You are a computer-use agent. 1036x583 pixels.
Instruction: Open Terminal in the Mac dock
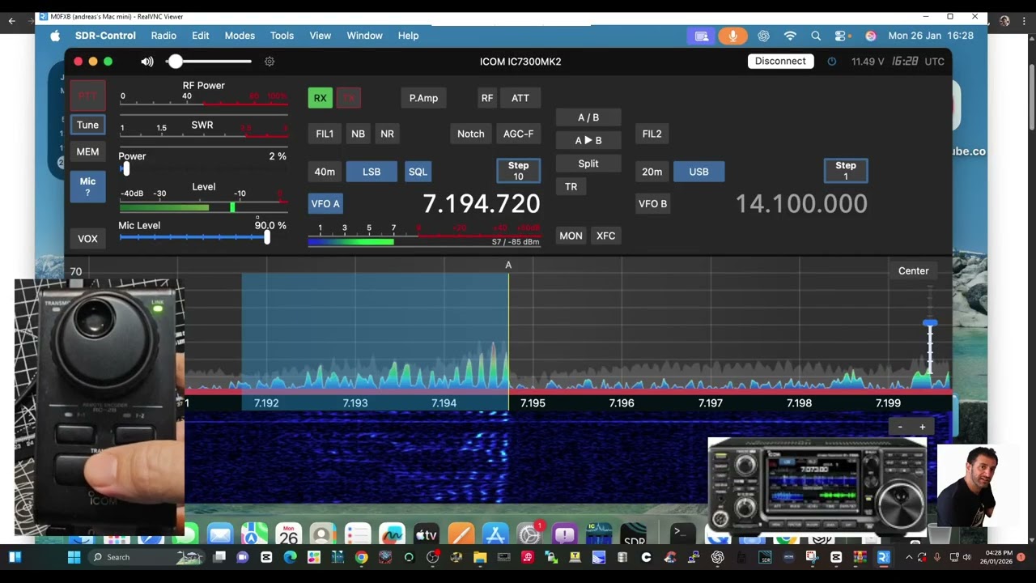click(681, 534)
